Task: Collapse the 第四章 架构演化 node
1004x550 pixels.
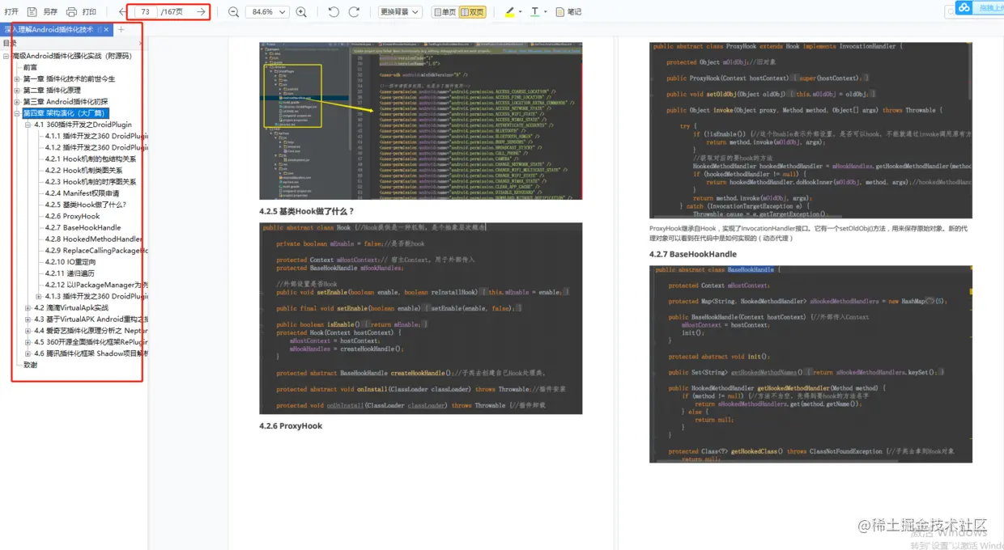Action: pos(17,113)
